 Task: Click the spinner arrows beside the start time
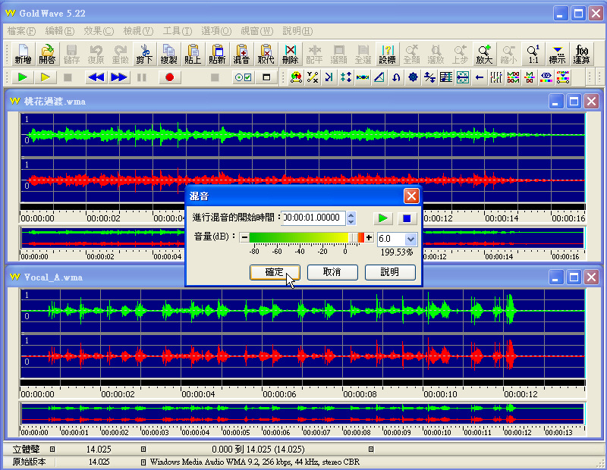click(x=351, y=218)
